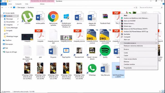This screenshot has width=165, height=93.
Task: Expand Conceder acceso a submenu
Action: tap(139, 43)
